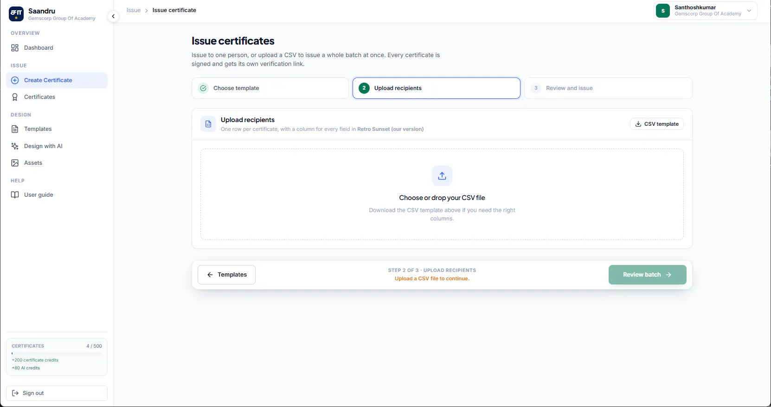The width and height of the screenshot is (771, 407).
Task: Open Design with AI sparkle icon
Action: (x=15, y=146)
